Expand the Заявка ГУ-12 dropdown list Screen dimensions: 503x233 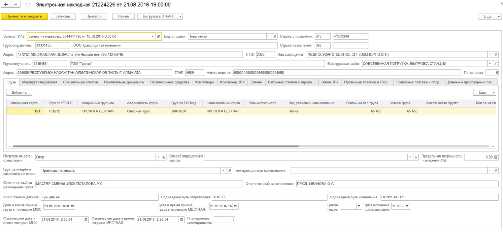153,36
